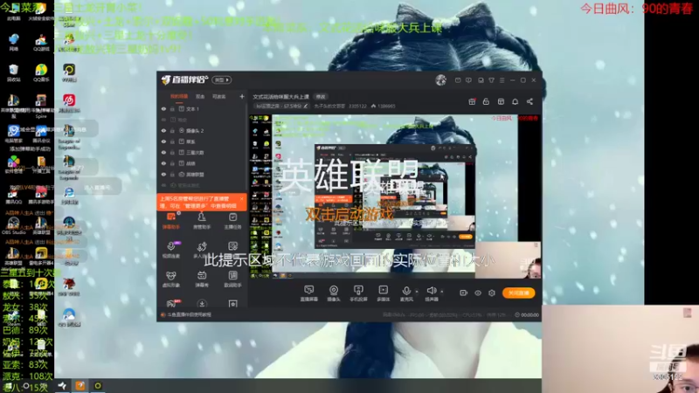
Task: Open the storefront icon beside the bell
Action: (501, 101)
